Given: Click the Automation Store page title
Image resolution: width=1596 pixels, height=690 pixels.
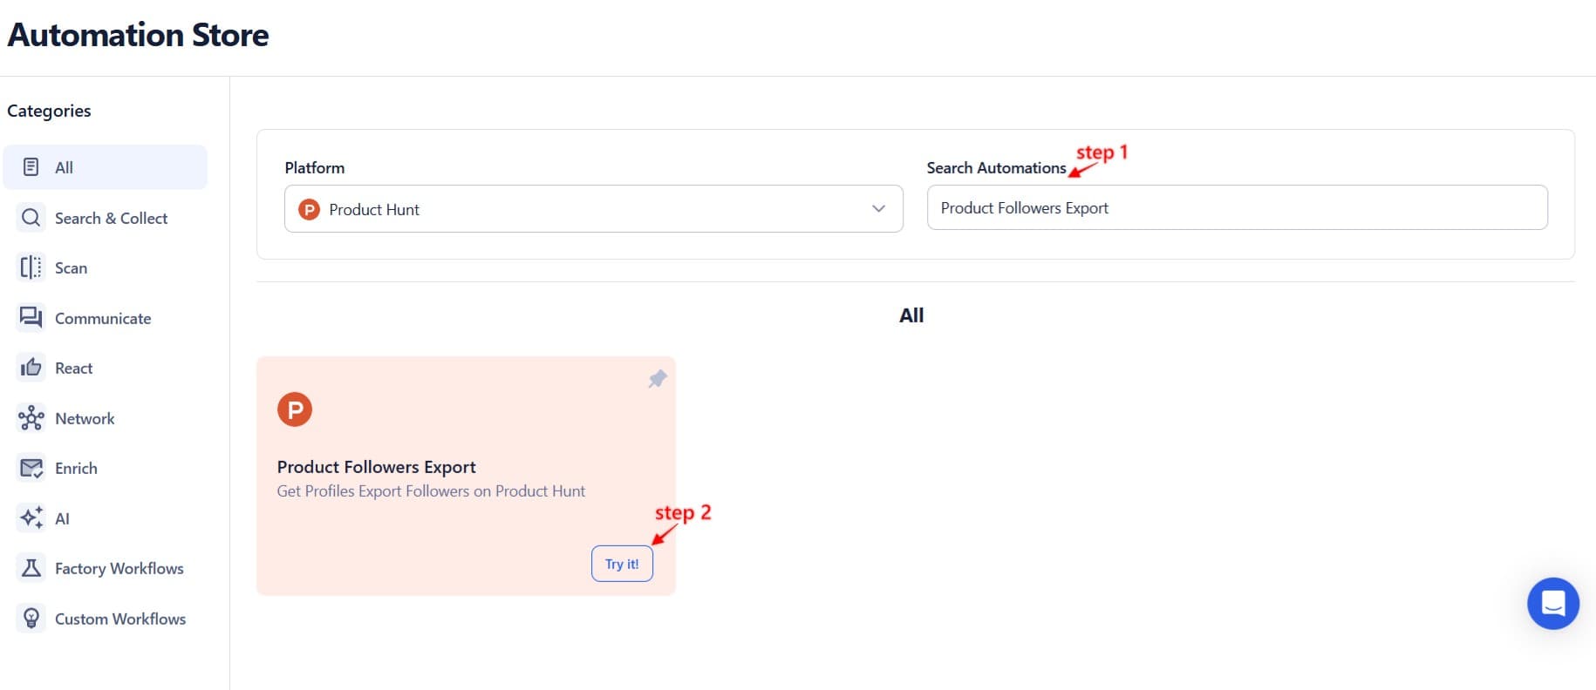Looking at the screenshot, I should click(139, 35).
